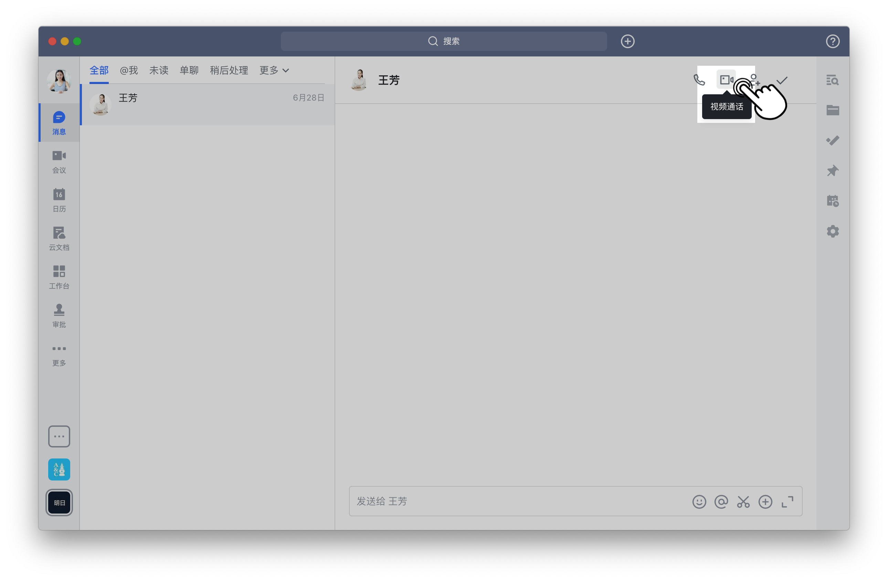Open the folder/files panel icon
Viewport: 888px width, 581px height.
pos(832,109)
